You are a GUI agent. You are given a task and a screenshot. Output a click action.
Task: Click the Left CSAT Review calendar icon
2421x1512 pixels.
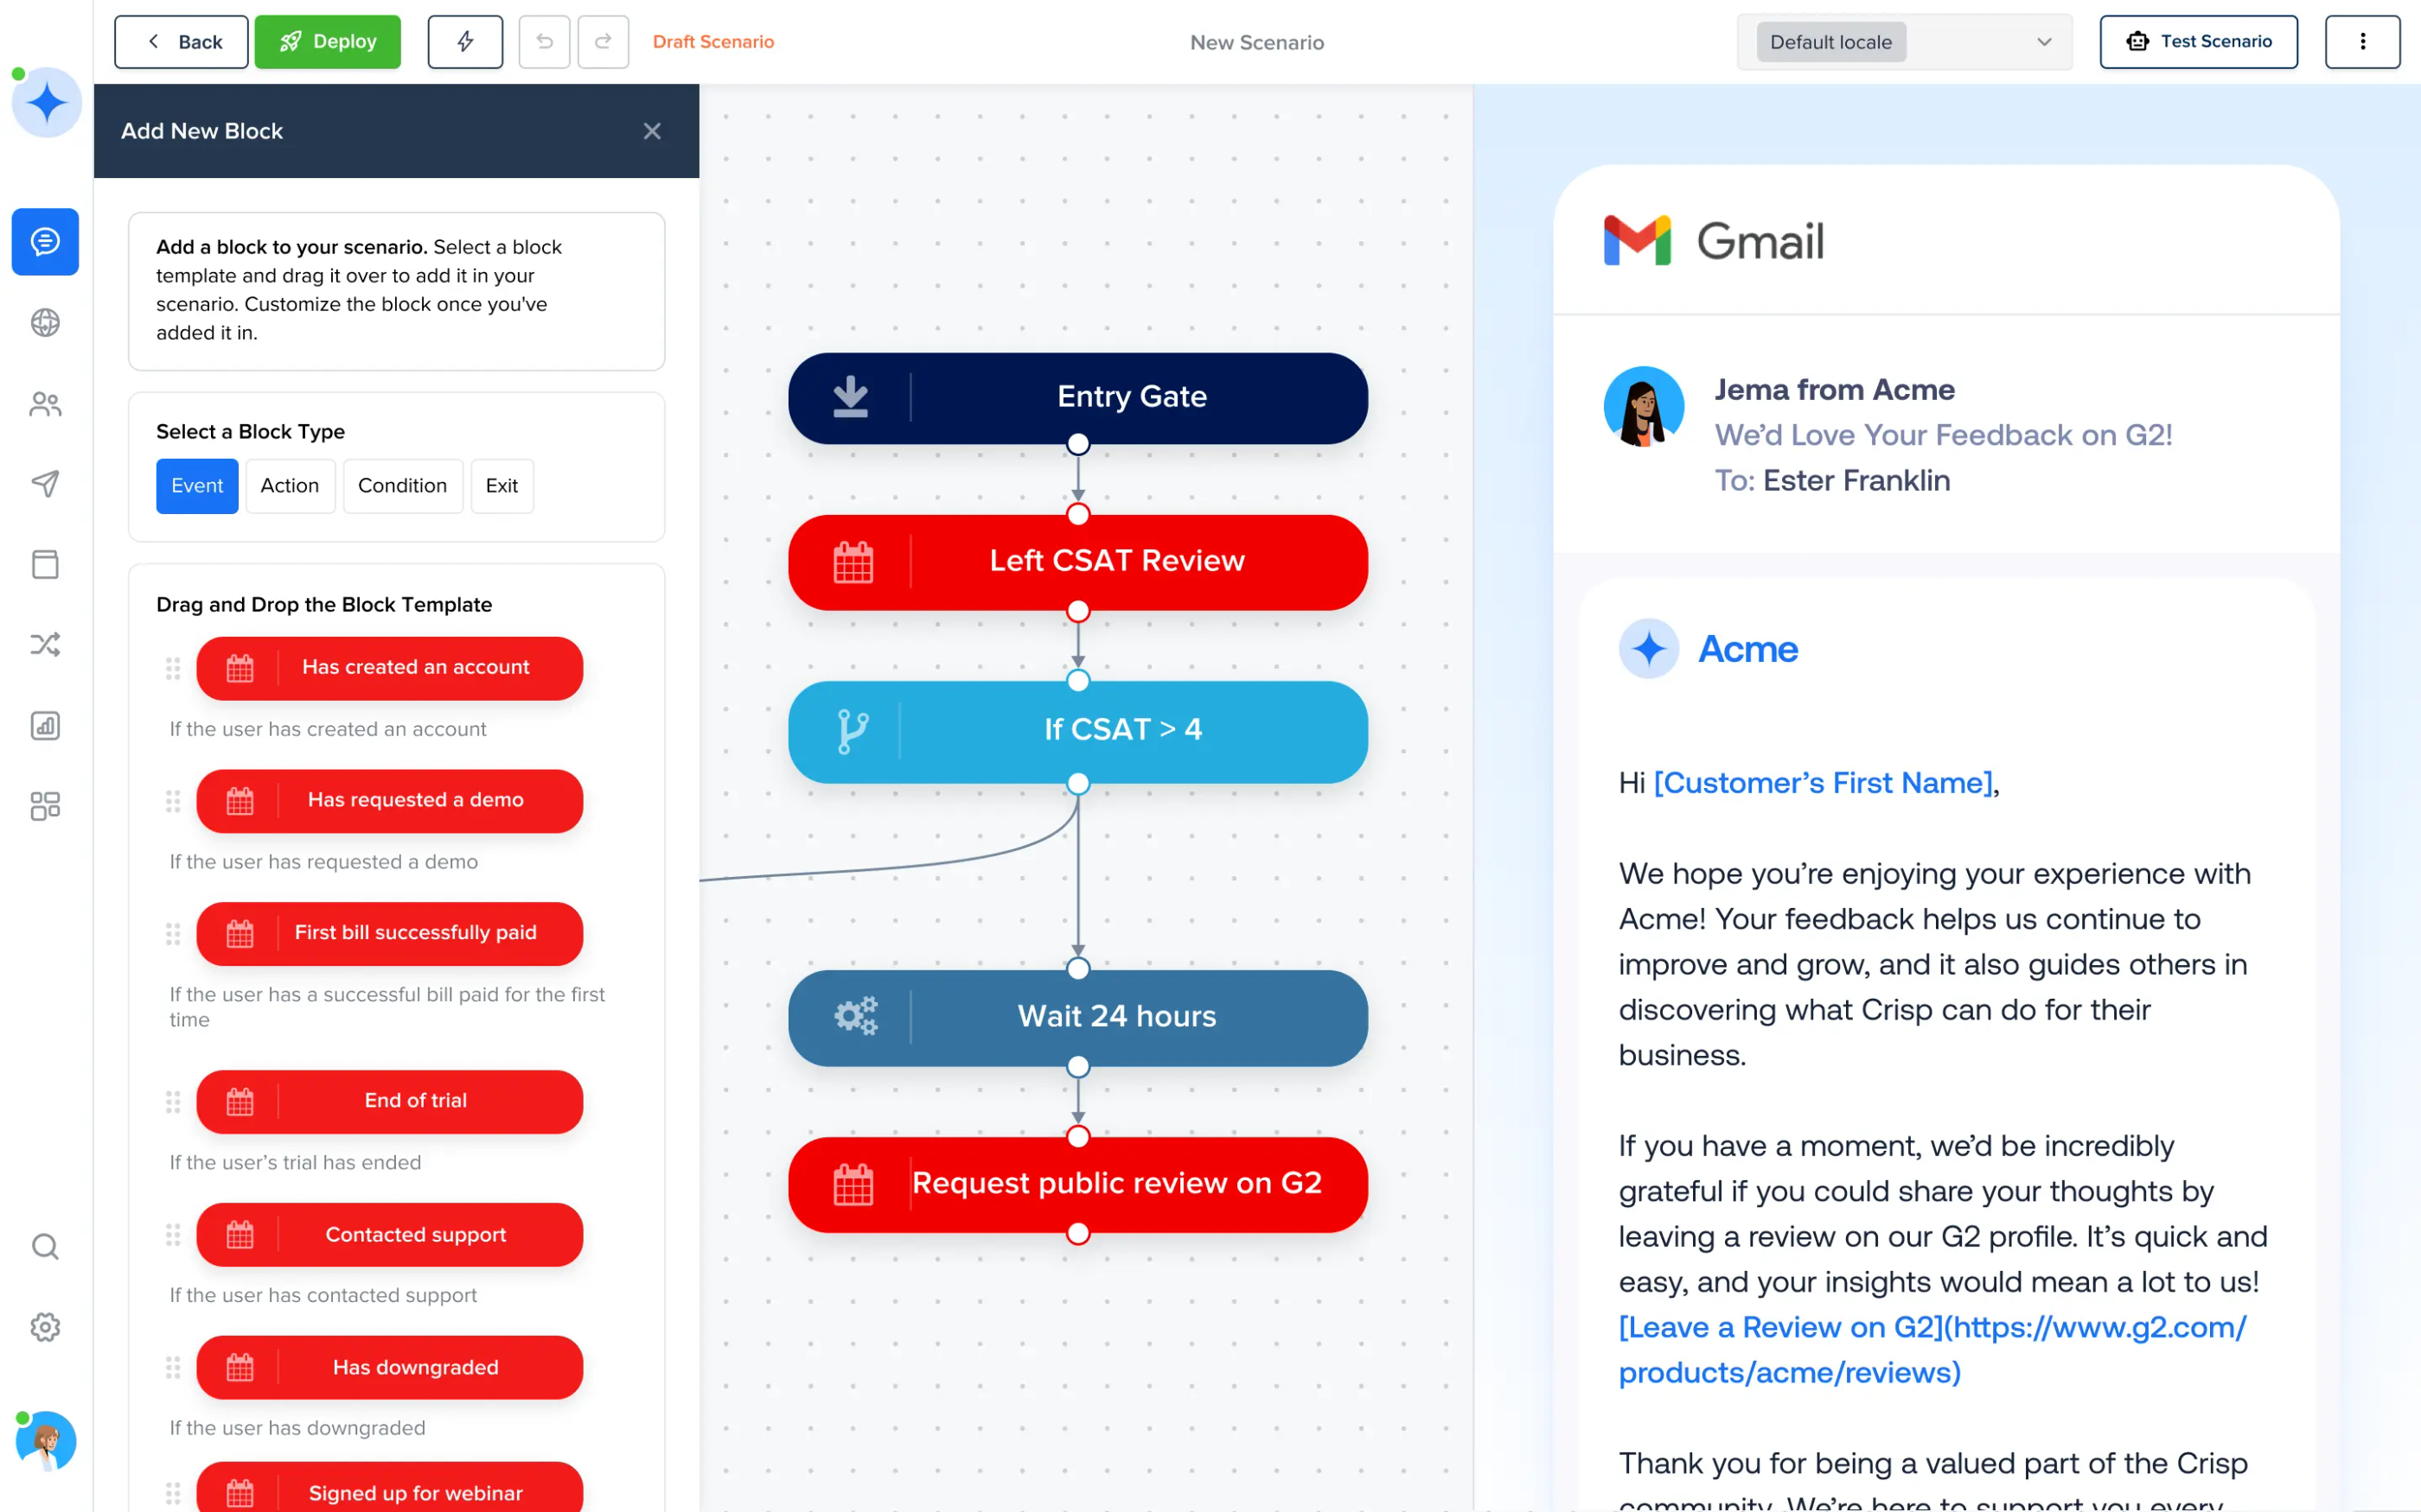[851, 561]
